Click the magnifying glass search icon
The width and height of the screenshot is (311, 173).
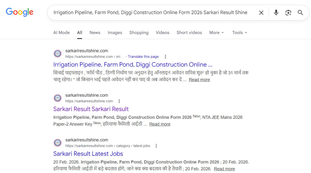tap(300, 12)
